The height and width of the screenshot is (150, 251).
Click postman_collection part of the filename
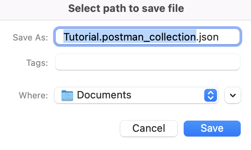pos(149,37)
